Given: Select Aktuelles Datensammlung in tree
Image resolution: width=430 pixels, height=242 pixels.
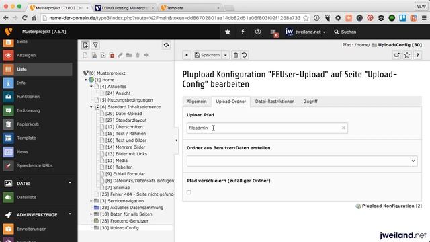Looking at the screenshot, I should [x=132, y=208].
